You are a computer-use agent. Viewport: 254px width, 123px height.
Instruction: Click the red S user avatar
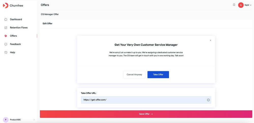[241, 5]
